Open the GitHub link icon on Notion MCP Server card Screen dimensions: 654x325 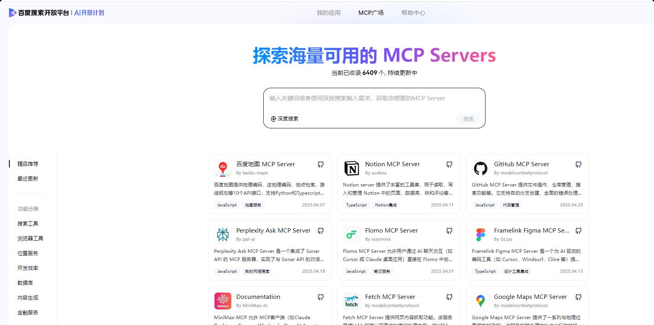coord(449,165)
